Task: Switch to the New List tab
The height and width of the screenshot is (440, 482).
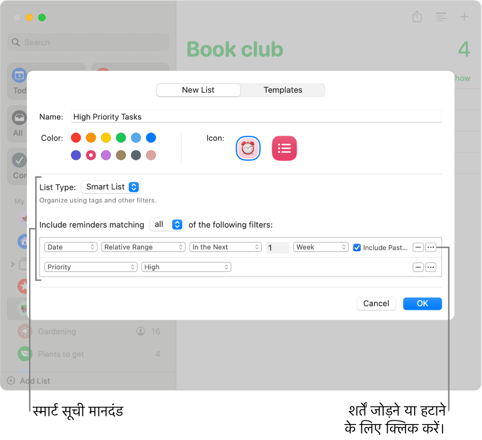Action: [198, 90]
